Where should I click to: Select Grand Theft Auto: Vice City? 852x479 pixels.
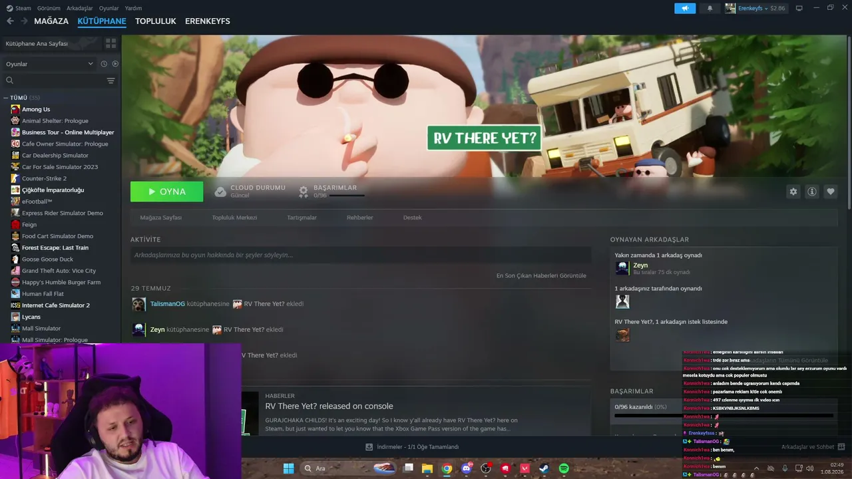click(59, 271)
